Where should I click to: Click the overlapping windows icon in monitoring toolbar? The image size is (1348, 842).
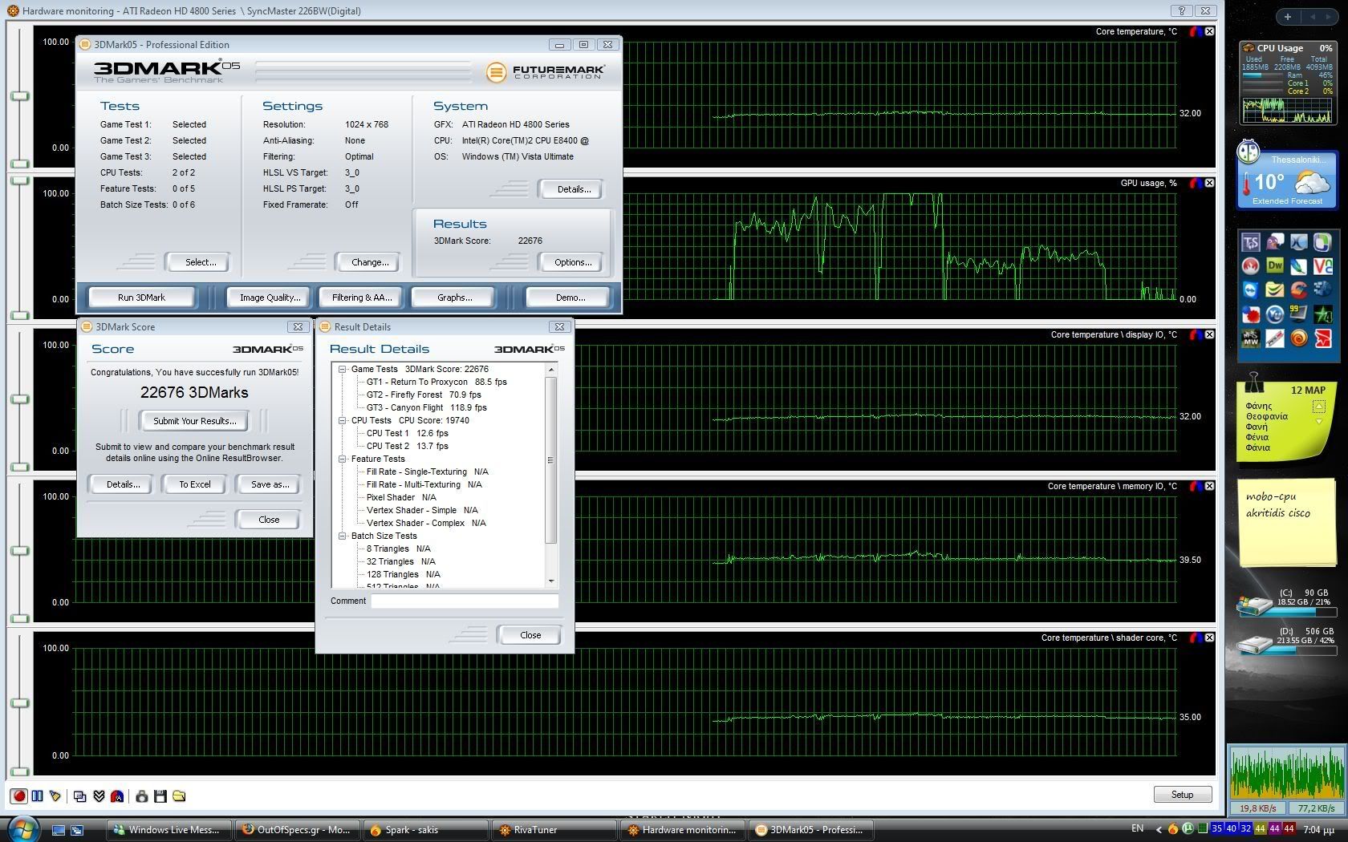(79, 796)
